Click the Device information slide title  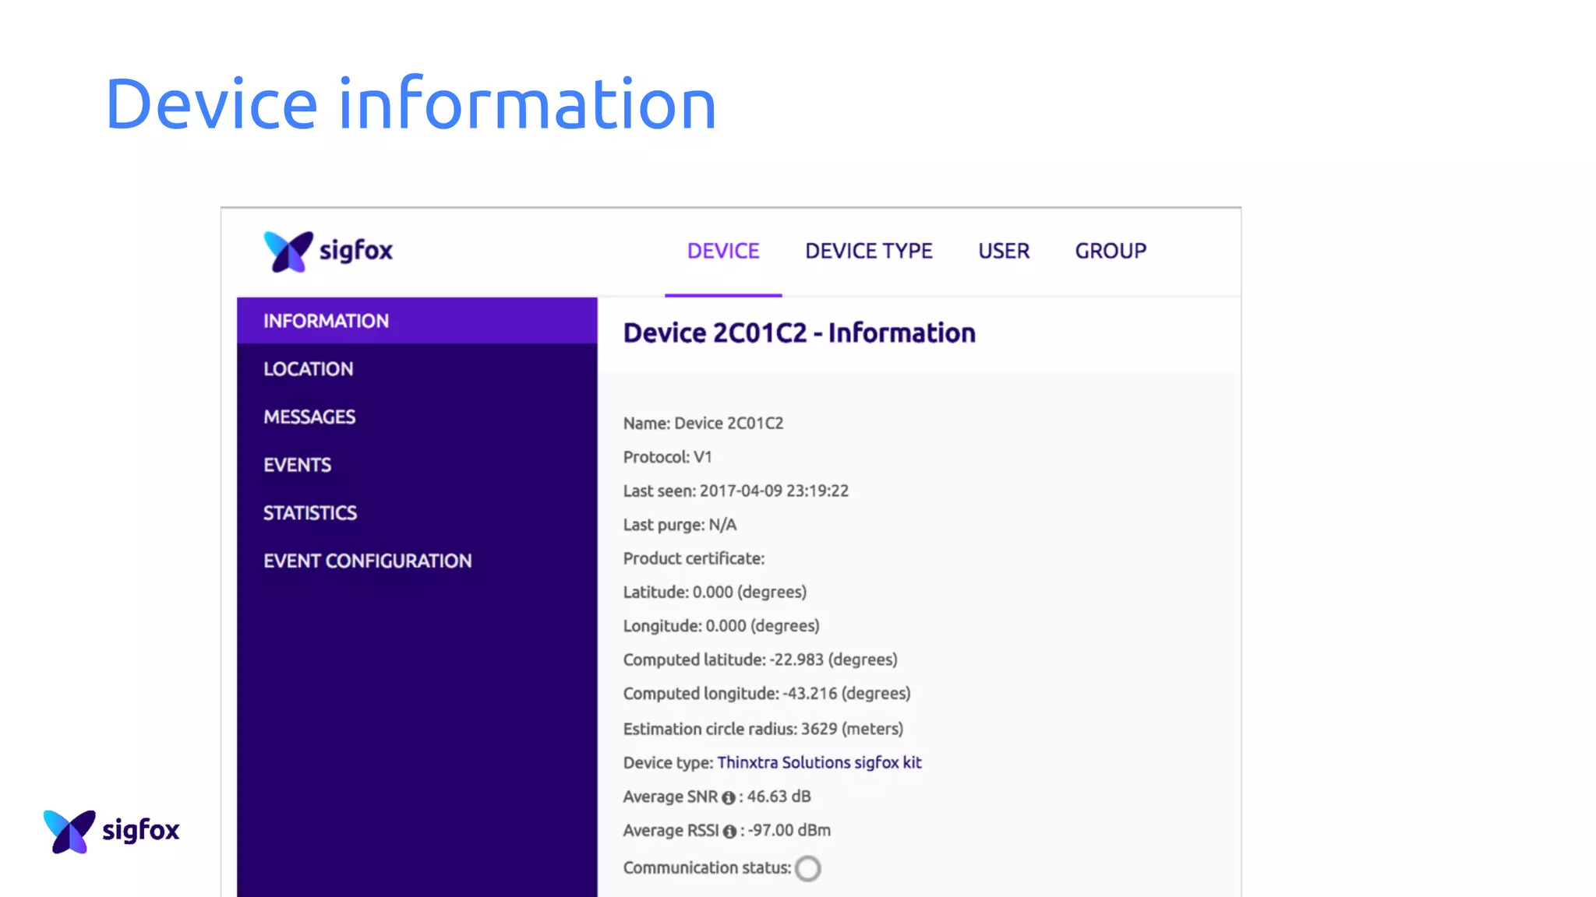pyautogui.click(x=410, y=104)
